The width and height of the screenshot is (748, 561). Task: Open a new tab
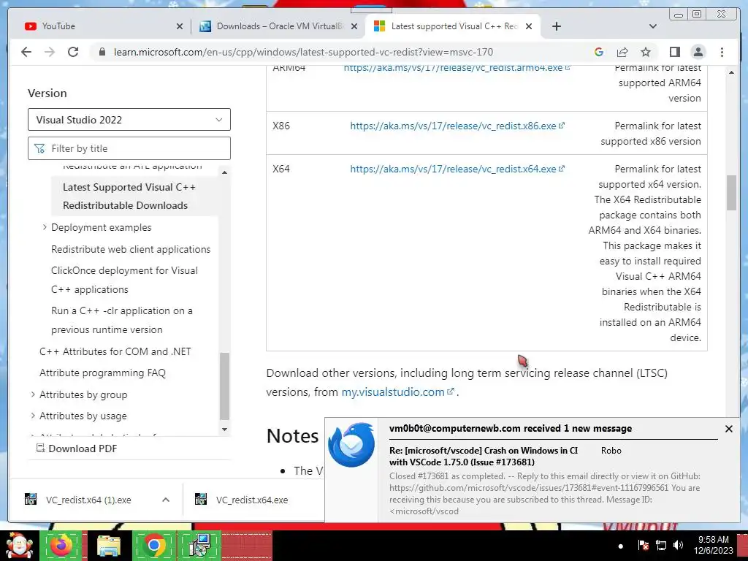click(x=556, y=26)
